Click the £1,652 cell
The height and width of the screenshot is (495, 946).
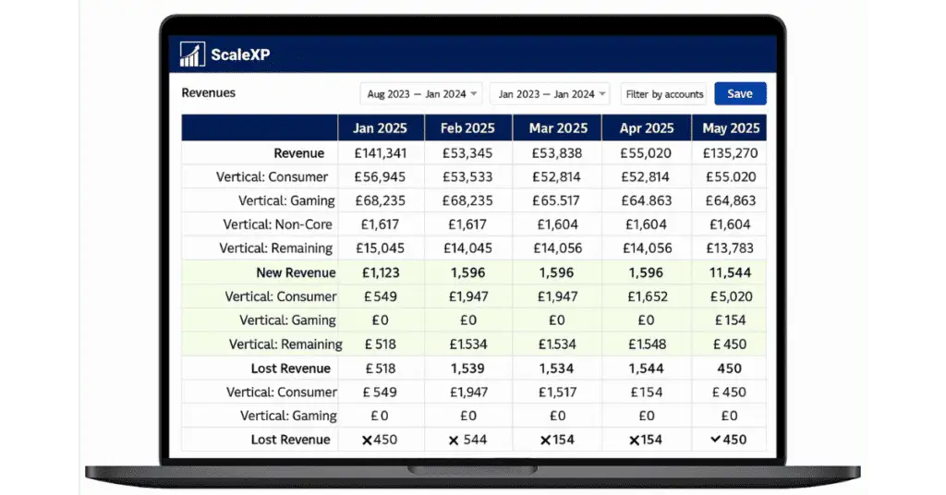[646, 296]
